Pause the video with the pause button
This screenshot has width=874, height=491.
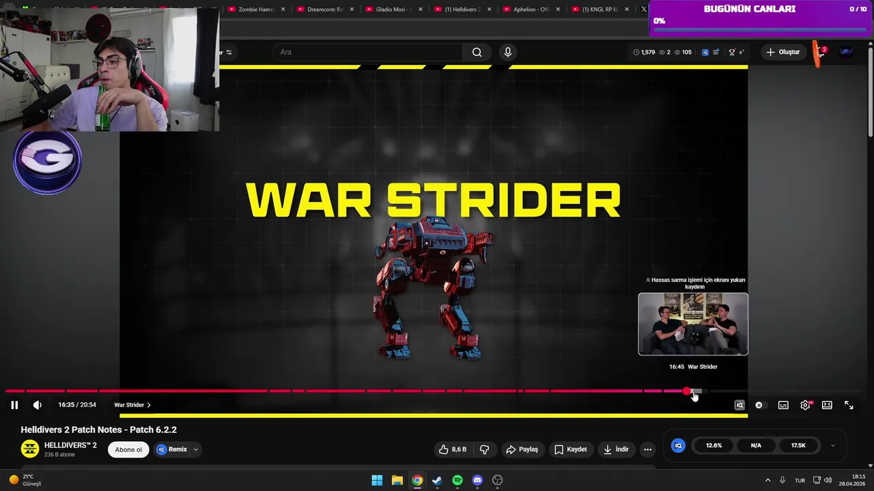coord(14,405)
